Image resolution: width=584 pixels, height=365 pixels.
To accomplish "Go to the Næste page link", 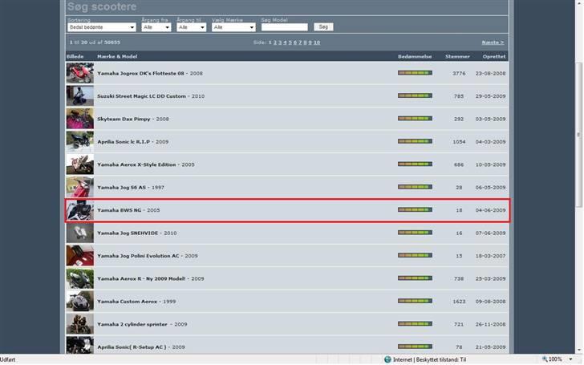I will point(492,43).
